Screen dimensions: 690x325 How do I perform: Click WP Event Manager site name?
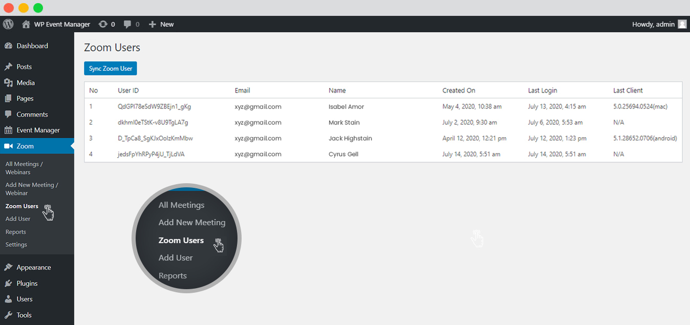[x=62, y=24]
